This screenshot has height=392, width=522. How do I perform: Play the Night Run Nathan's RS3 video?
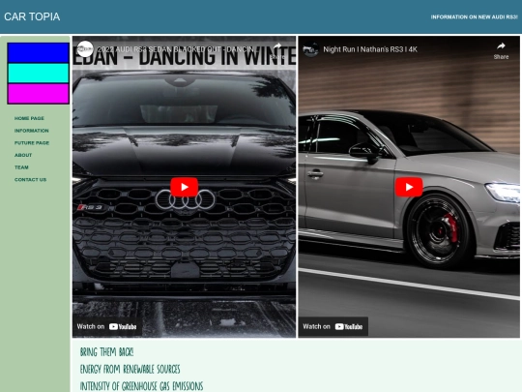[x=409, y=187]
